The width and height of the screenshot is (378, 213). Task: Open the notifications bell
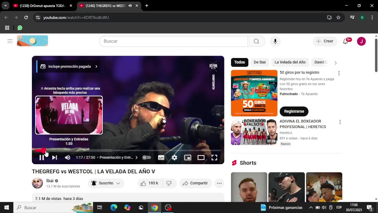click(346, 41)
